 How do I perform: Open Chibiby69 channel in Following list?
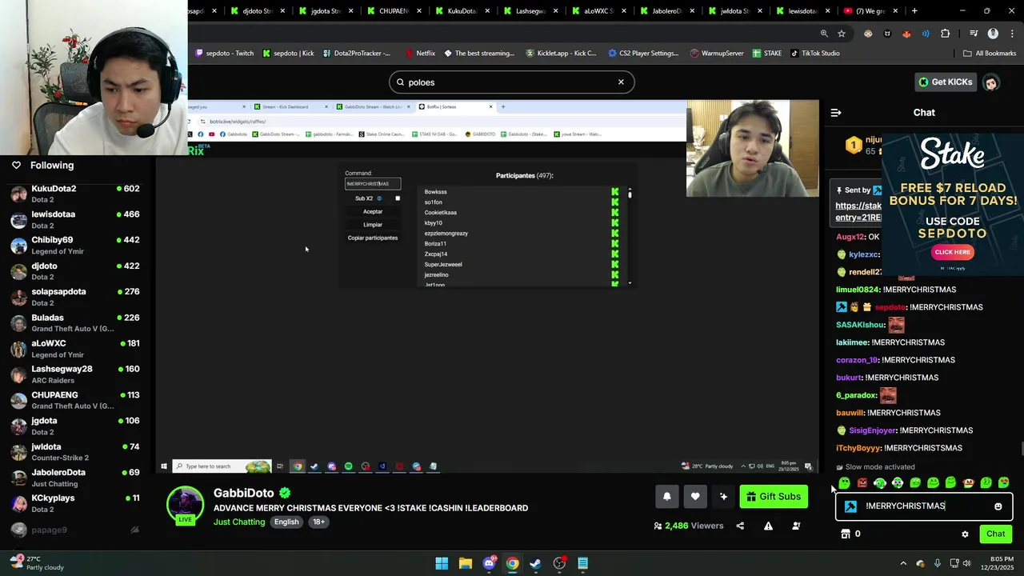click(x=76, y=245)
